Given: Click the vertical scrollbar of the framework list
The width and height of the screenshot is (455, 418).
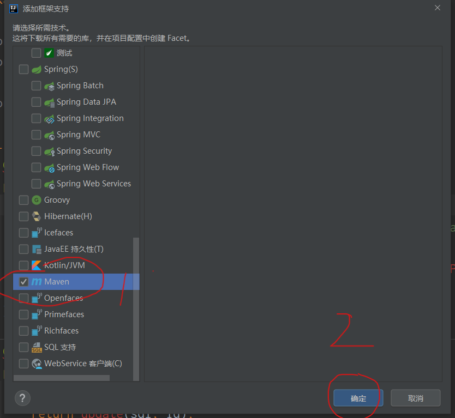Looking at the screenshot, I should tap(136, 308).
